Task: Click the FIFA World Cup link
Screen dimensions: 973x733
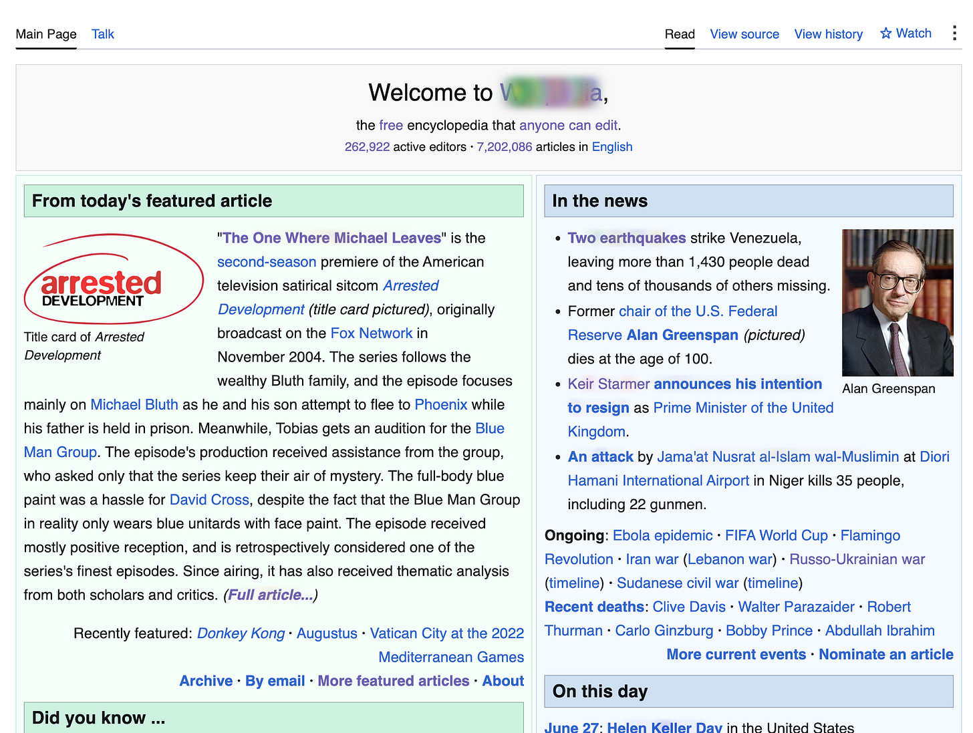Action: click(x=777, y=536)
